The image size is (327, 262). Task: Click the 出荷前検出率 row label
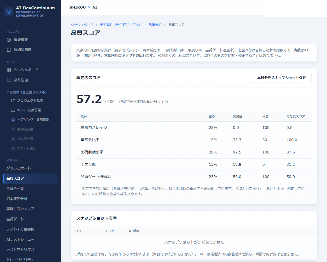coord(92,152)
